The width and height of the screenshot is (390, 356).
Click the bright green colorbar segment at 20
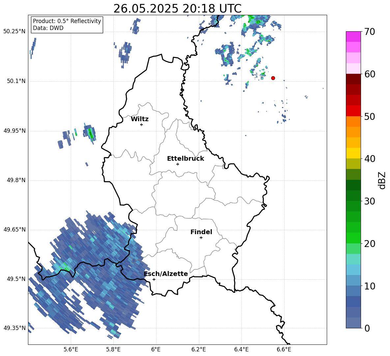[353, 238]
